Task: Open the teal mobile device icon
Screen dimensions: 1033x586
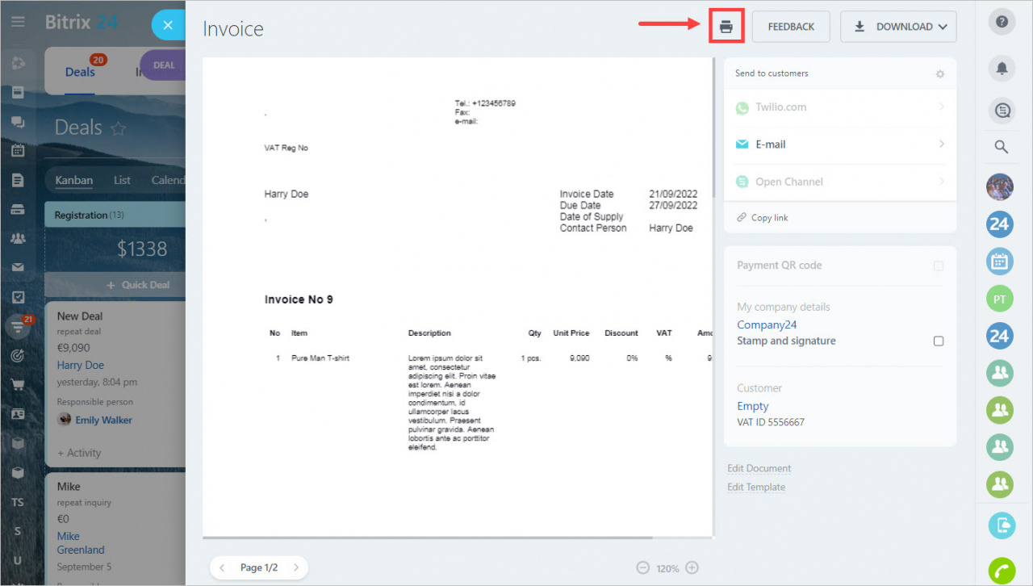Action: click(1002, 525)
